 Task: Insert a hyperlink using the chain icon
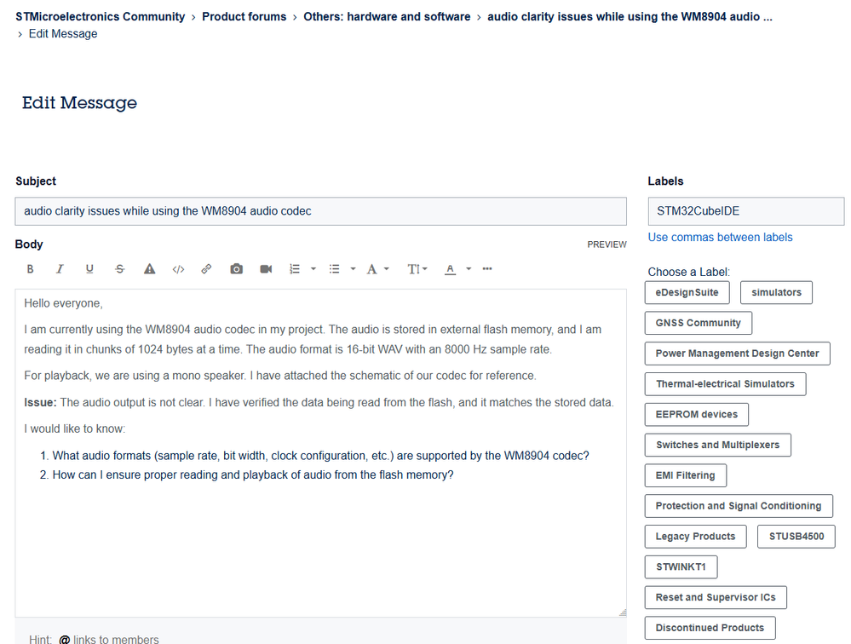point(206,269)
